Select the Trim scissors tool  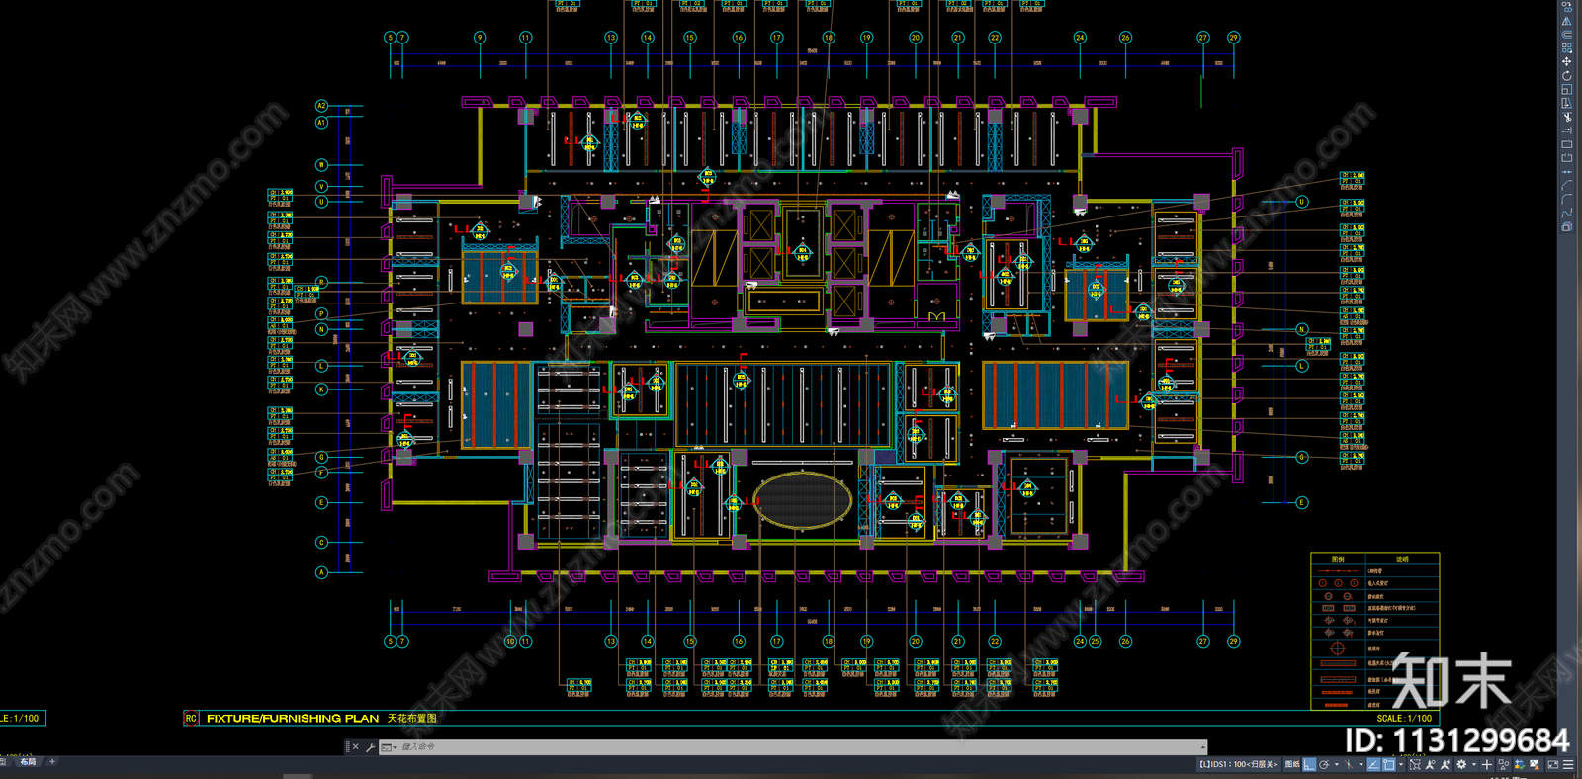pos(1566,117)
